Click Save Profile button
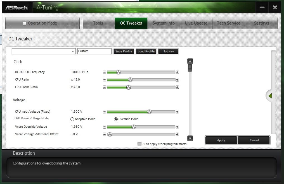The height and width of the screenshot is (184, 284). 124,51
